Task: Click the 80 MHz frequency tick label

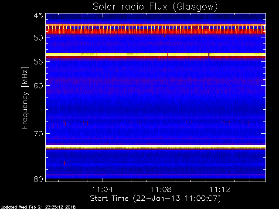Action: 38,179
